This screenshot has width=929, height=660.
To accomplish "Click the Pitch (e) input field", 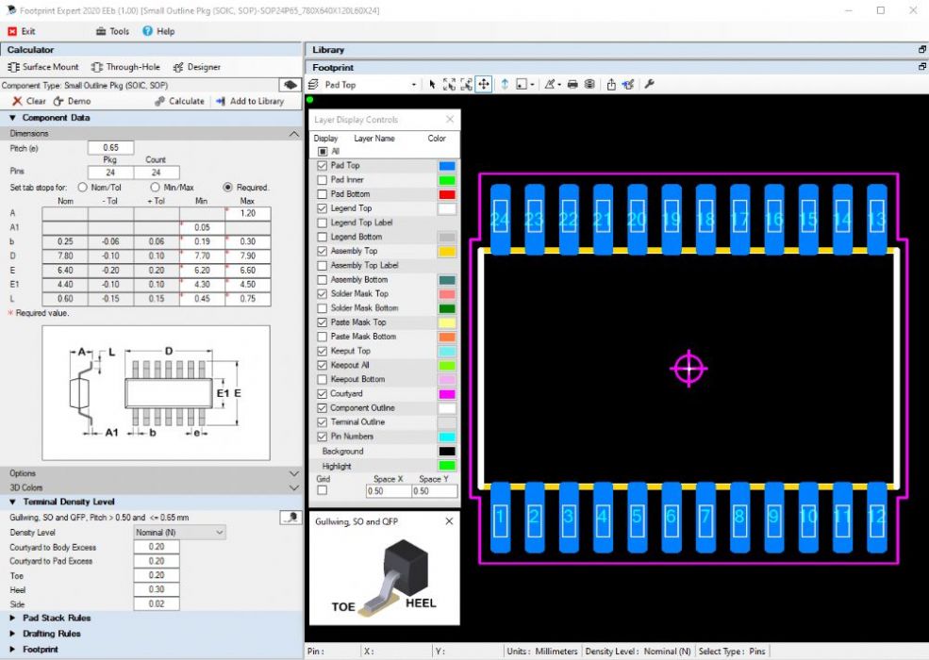I will (110, 148).
